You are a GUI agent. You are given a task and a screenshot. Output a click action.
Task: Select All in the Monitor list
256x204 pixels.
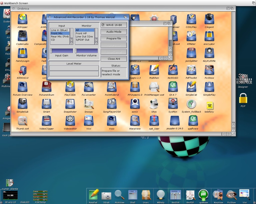[x=84, y=30]
